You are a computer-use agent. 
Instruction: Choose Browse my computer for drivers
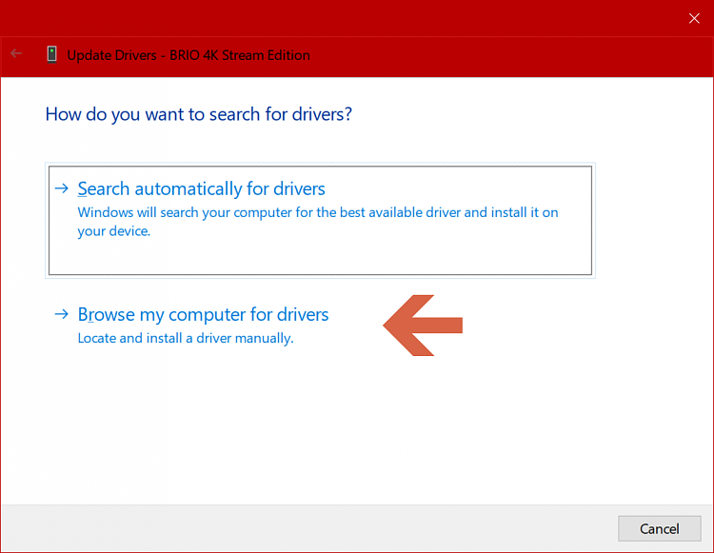tap(203, 314)
